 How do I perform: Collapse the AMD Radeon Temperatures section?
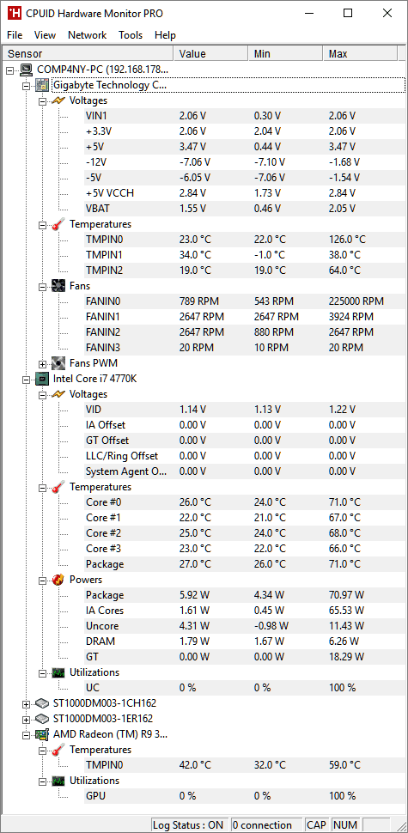point(42,750)
